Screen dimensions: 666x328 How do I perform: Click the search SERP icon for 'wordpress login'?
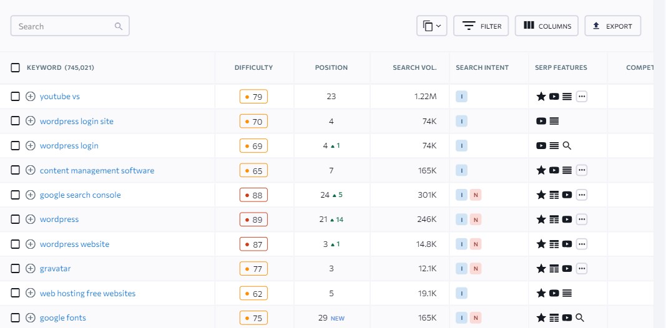[x=567, y=145]
